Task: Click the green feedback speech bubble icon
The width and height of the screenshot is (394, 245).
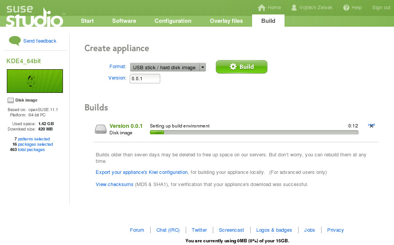Action: 15,41
